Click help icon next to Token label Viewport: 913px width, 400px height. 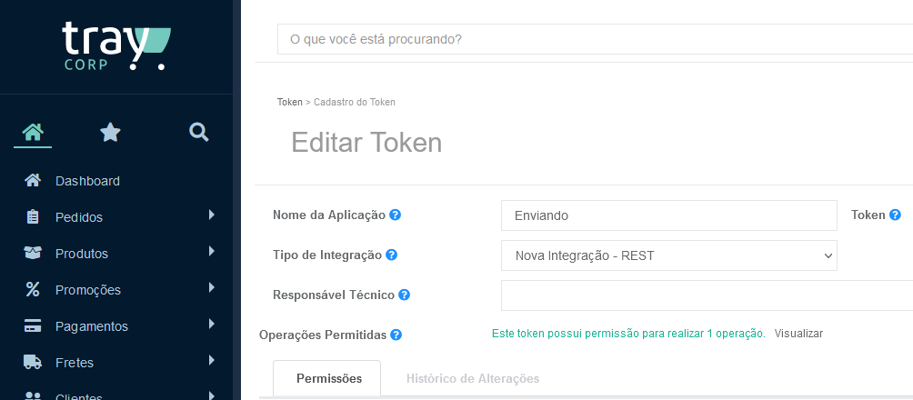[895, 215]
